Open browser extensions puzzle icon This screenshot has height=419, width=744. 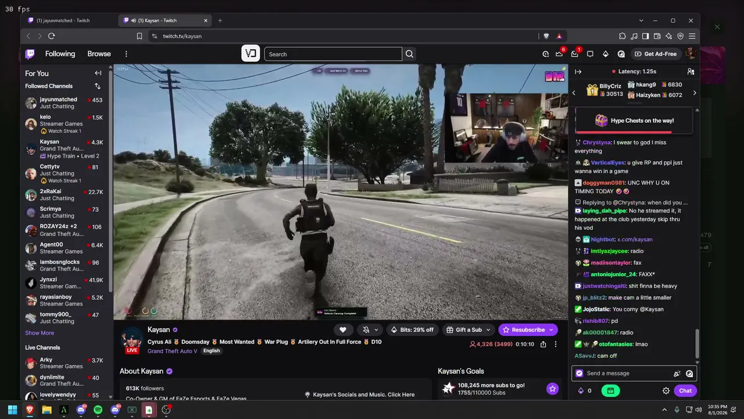[623, 36]
